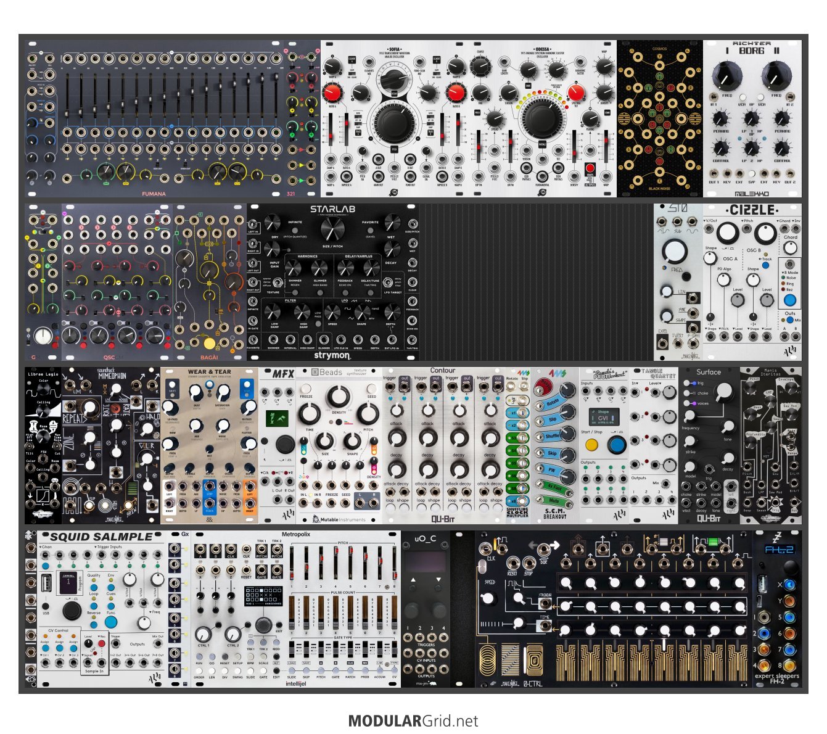Viewport: 827px width, 734px height.
Task: Click the STO large FREQ knob
Action: [x=675, y=252]
